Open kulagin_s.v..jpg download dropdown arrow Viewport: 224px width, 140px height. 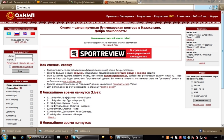tap(35, 131)
